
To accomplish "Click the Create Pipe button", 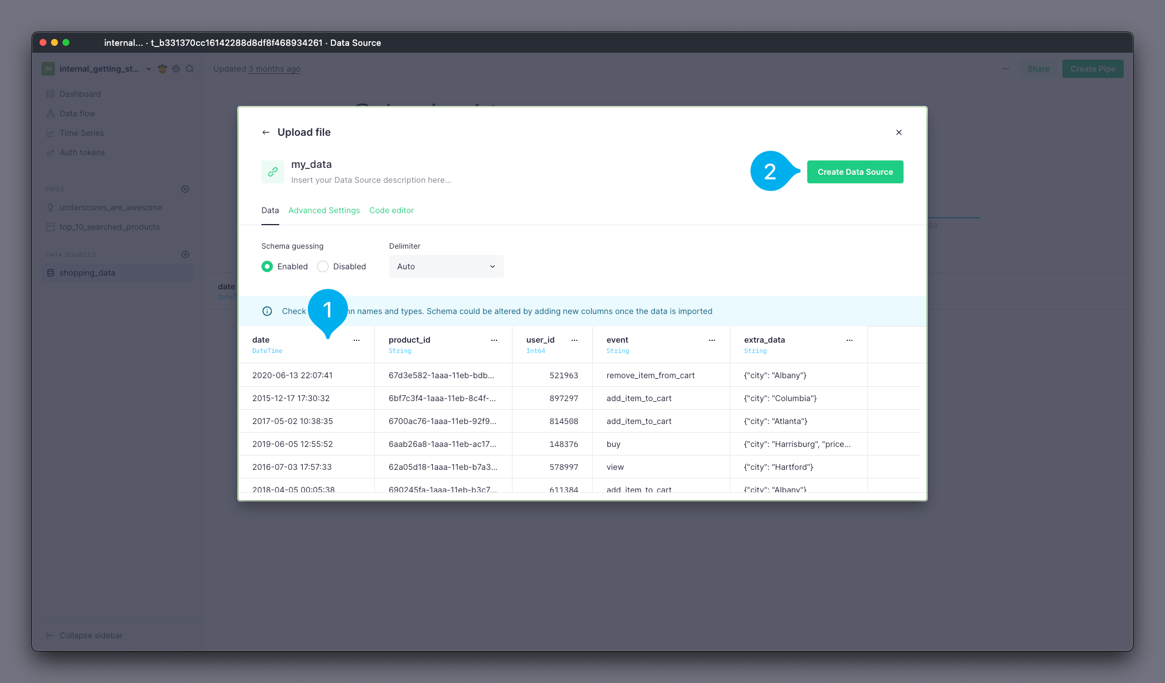I will click(1093, 69).
